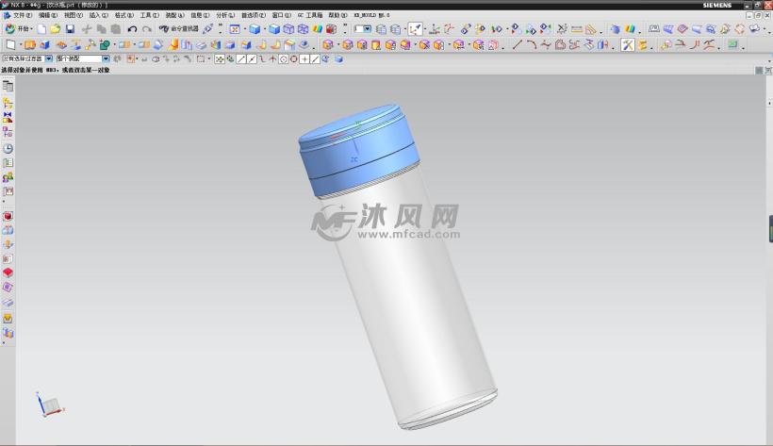The image size is (773, 446).
Task: Click the red cube sidebar icon
Action: click(x=8, y=216)
